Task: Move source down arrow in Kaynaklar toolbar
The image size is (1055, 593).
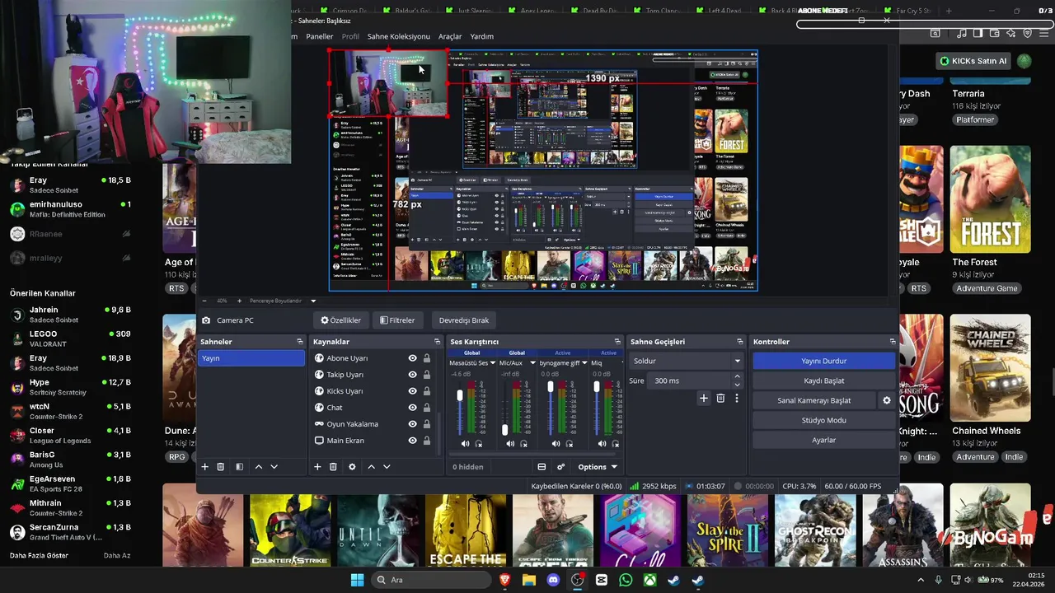Action: click(x=387, y=467)
